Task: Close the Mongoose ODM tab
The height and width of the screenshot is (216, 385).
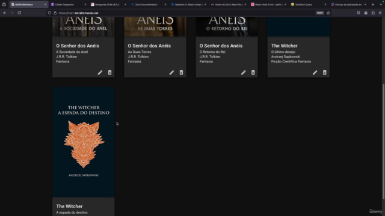Action: pos(125,4)
